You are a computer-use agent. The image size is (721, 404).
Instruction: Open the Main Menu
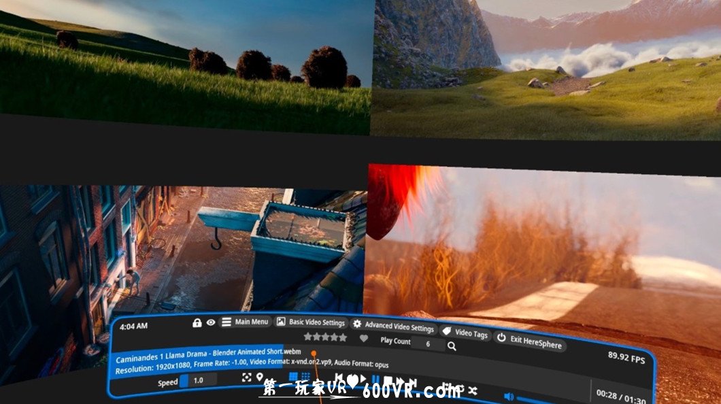click(x=245, y=322)
